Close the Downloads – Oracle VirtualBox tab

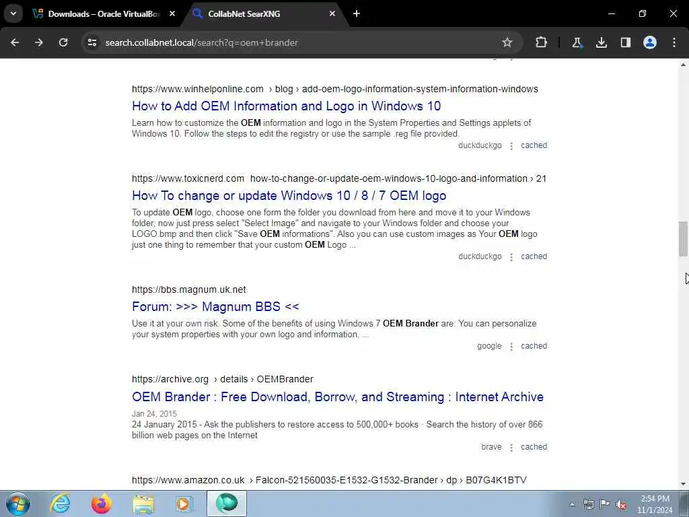(172, 13)
